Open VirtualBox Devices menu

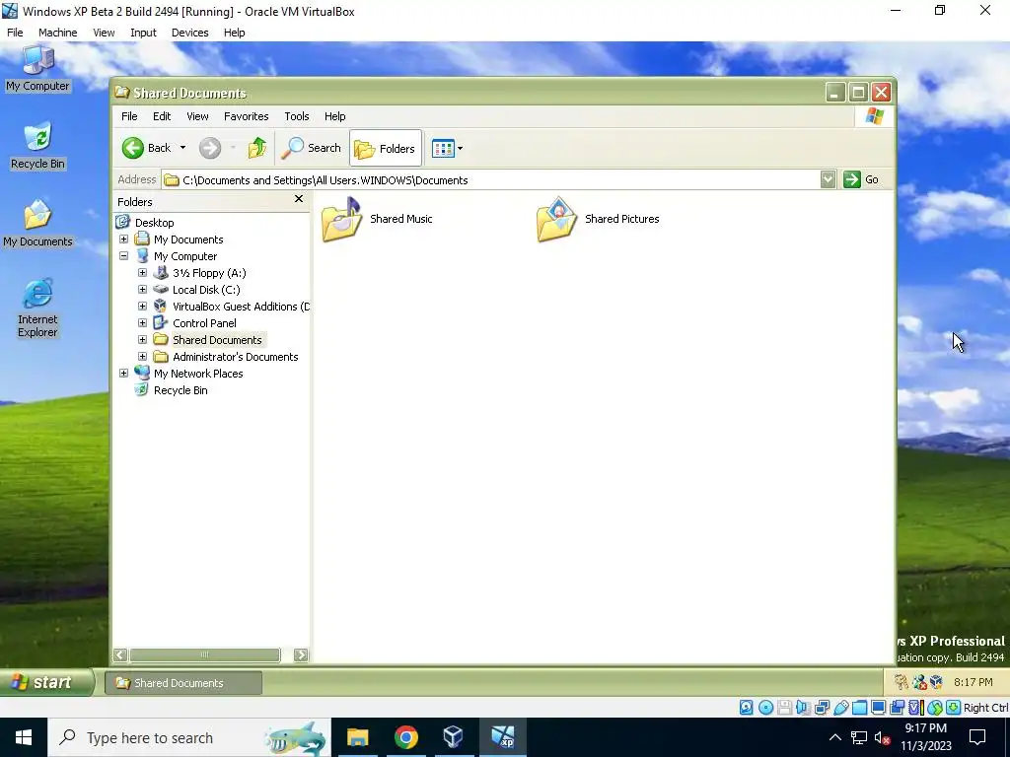coord(190,33)
